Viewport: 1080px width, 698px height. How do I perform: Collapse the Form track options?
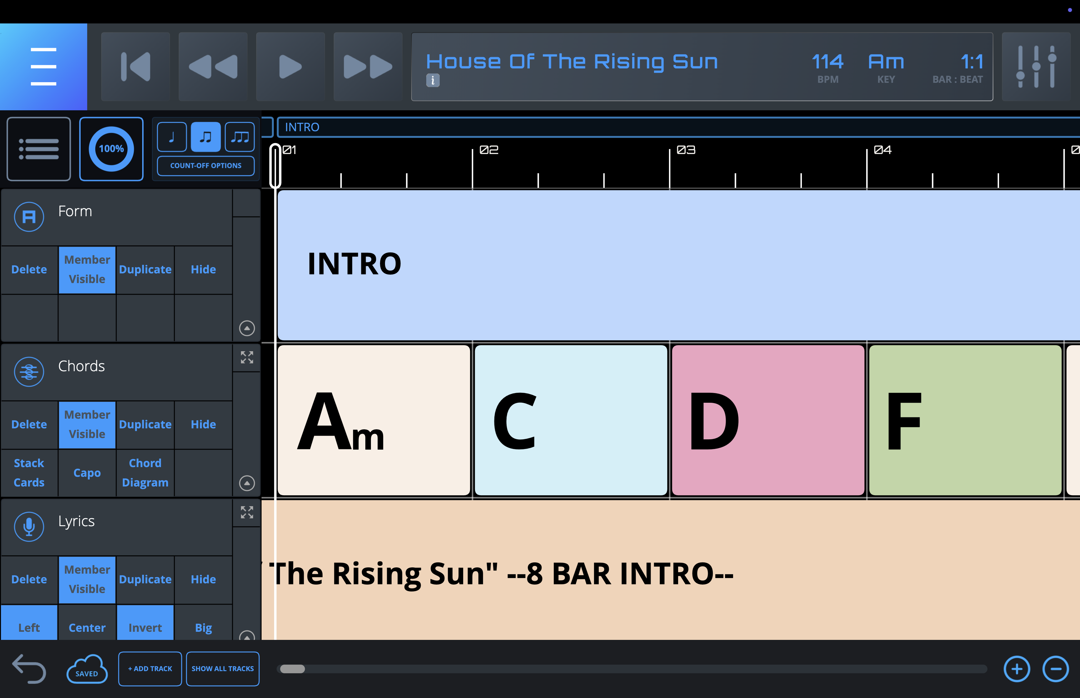pyautogui.click(x=247, y=328)
